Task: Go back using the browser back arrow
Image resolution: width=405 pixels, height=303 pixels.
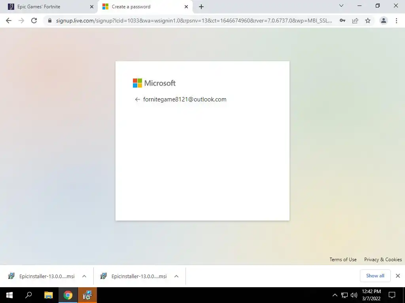Action: click(x=9, y=21)
